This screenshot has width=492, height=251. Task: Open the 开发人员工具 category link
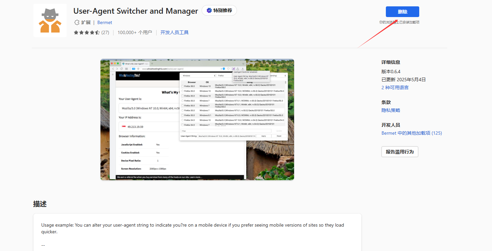[x=174, y=32]
